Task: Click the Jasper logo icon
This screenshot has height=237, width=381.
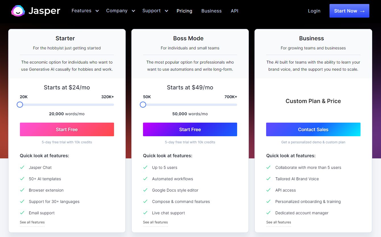Action: [18, 11]
